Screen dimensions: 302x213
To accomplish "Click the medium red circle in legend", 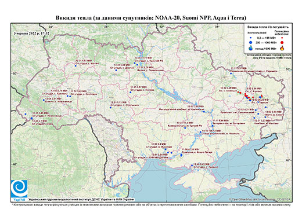I will [x=282, y=42].
